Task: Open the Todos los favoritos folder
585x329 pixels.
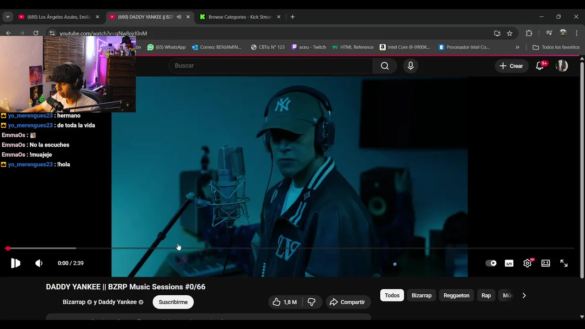Action: pos(556,47)
